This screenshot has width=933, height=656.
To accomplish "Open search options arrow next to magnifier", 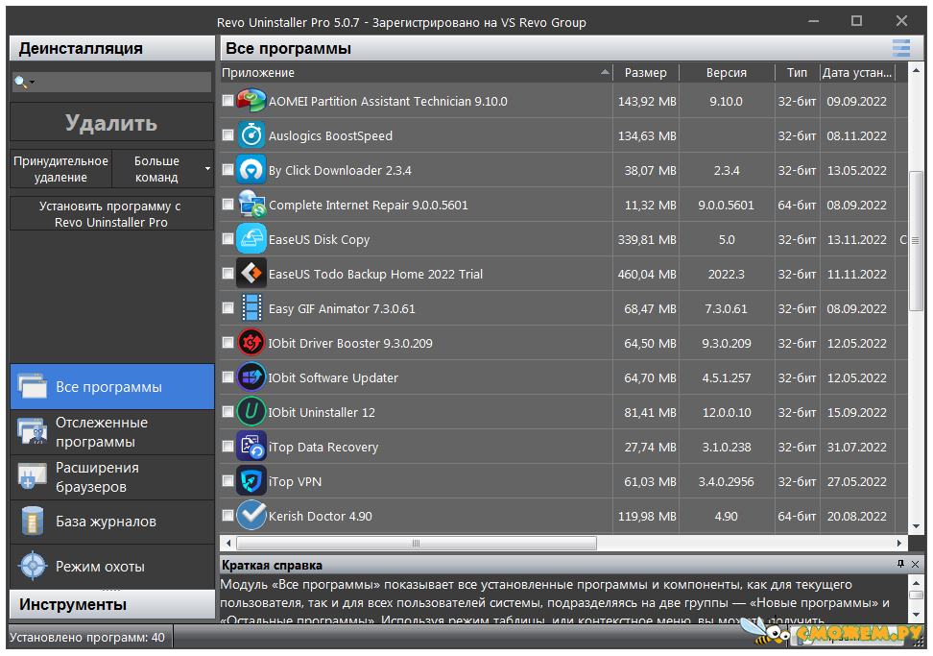I will [x=32, y=83].
